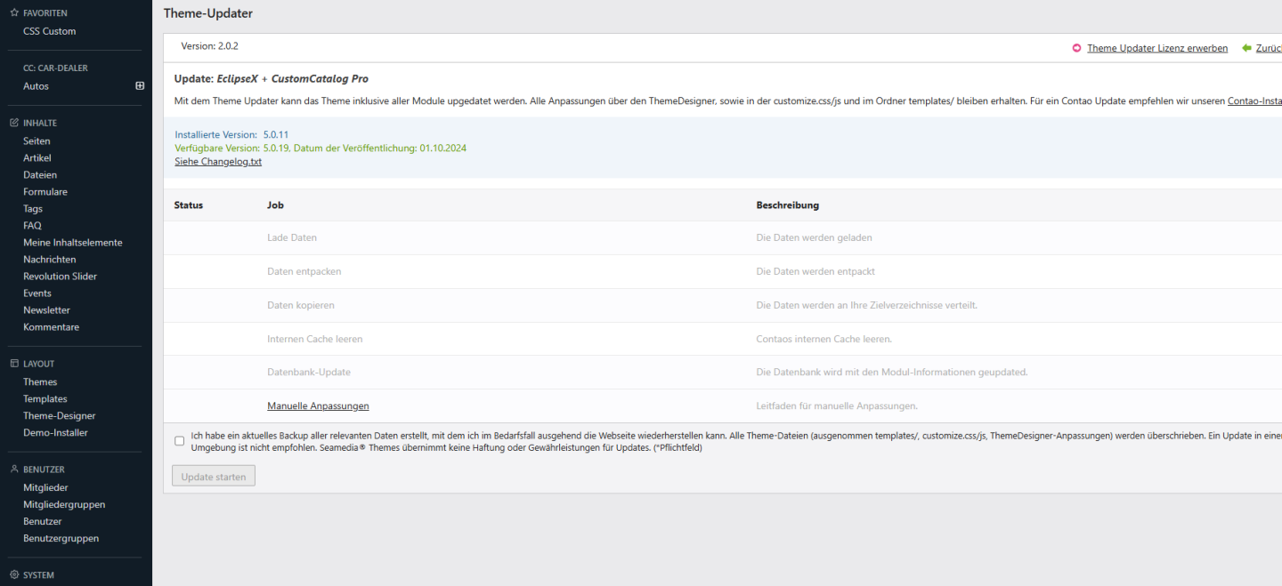
Task: Open Artikel in the sidebar
Action: click(37, 158)
